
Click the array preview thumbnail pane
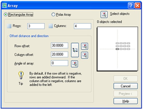coord(117,49)
